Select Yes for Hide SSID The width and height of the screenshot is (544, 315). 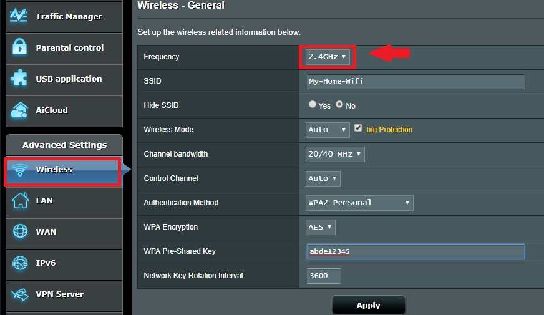point(313,105)
